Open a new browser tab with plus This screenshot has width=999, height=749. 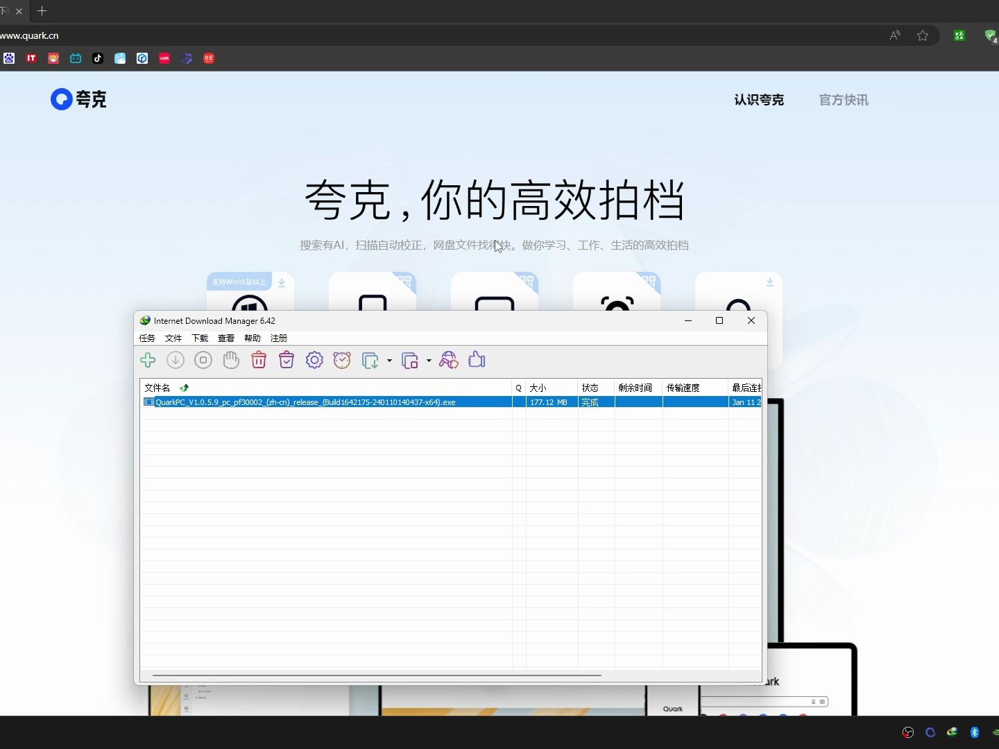pos(42,11)
